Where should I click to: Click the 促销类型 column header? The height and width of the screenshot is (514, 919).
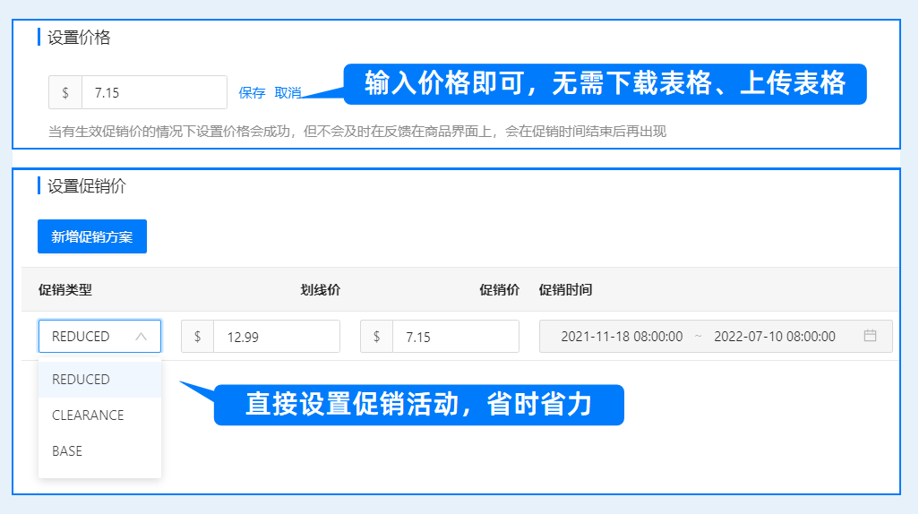65,289
